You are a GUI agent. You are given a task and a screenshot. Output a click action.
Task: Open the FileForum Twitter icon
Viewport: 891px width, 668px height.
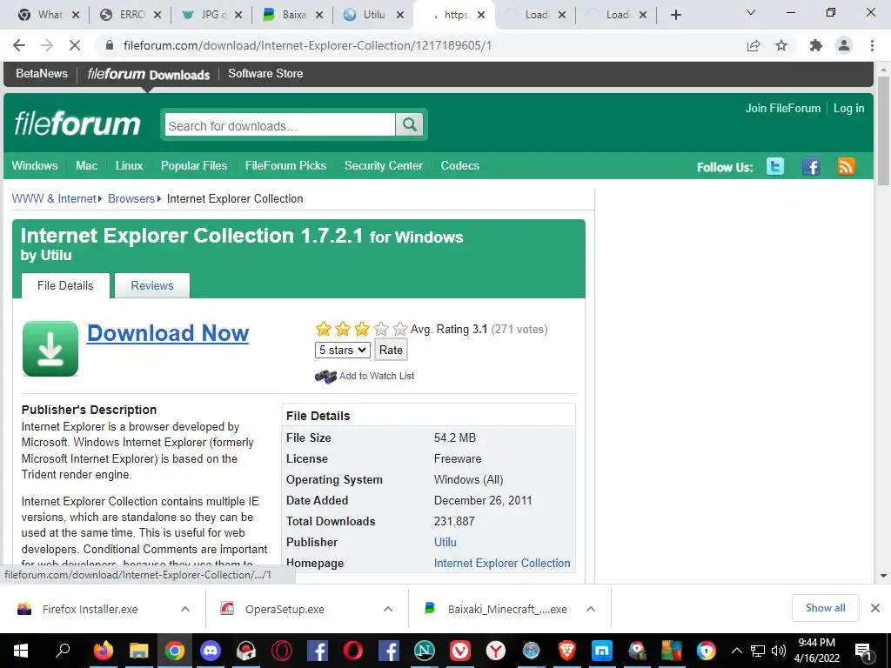point(775,166)
